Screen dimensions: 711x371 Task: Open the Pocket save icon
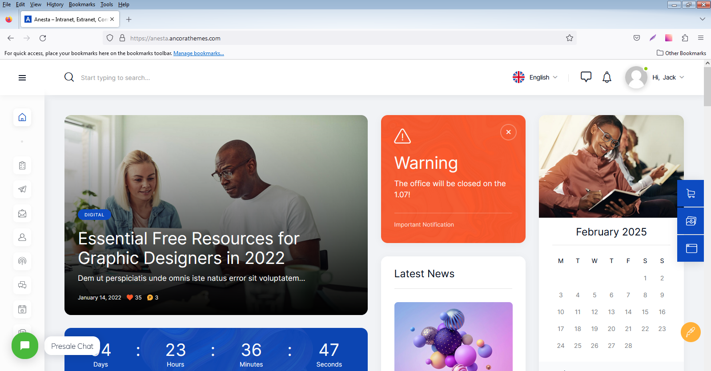637,38
